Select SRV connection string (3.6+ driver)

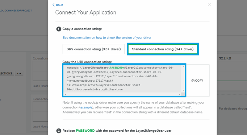click(94, 49)
